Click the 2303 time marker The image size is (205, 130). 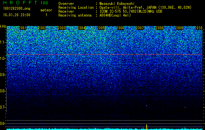coord(62,28)
